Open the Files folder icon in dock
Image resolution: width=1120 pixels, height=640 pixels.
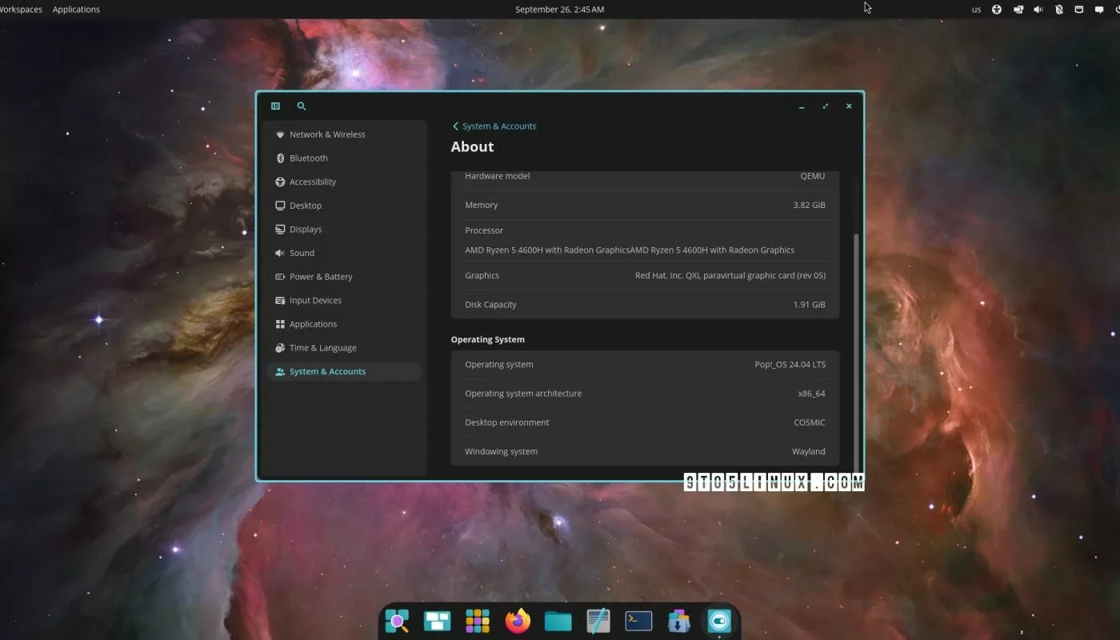[x=558, y=621]
